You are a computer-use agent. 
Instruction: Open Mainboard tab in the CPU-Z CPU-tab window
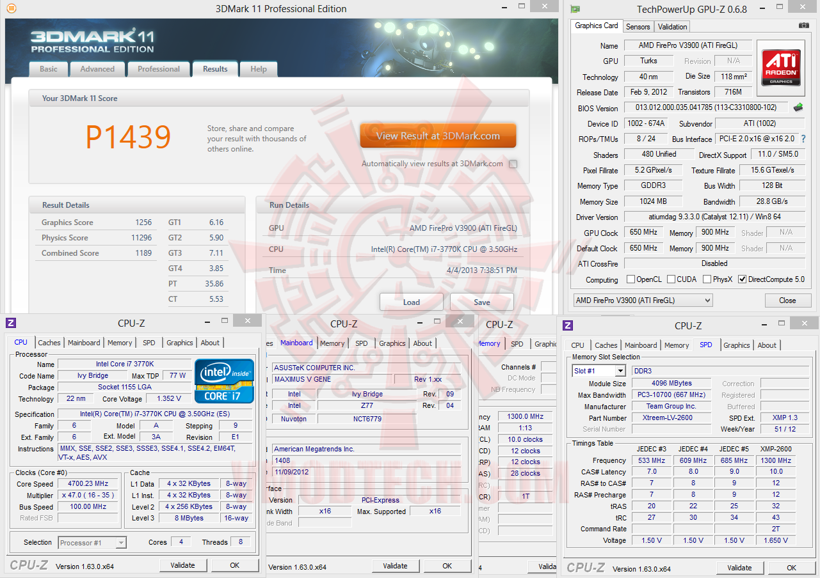tap(84, 343)
